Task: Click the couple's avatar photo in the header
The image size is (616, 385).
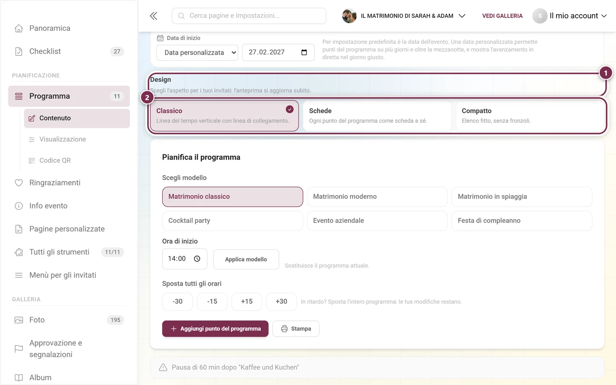Action: point(349,16)
